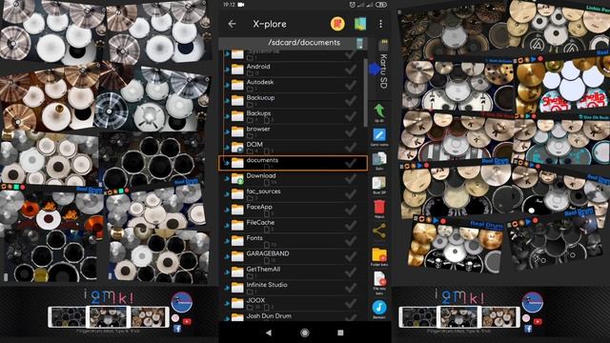Viewport: 610px width, 343px height.
Task: Select the Josh Dun Drum folder name
Action: coord(269,315)
